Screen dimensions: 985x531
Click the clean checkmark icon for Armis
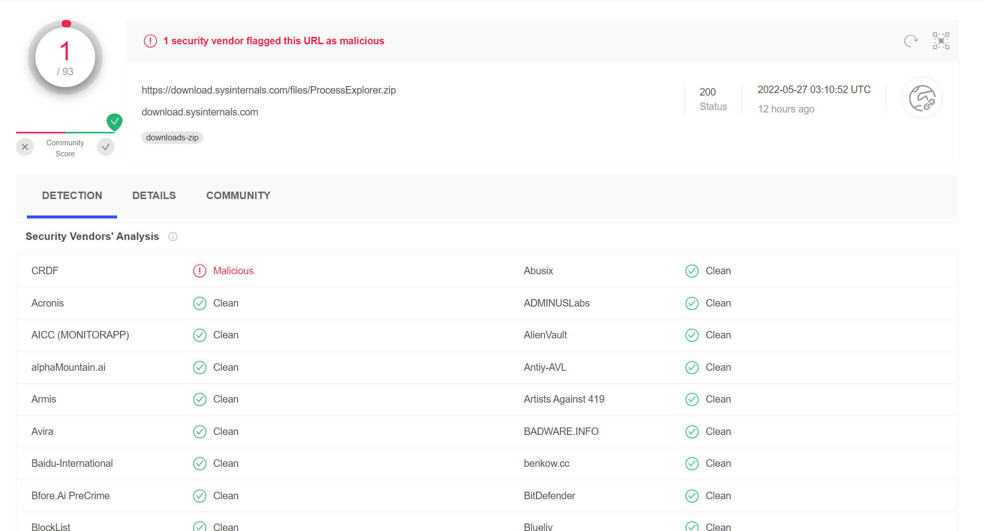pyautogui.click(x=200, y=399)
